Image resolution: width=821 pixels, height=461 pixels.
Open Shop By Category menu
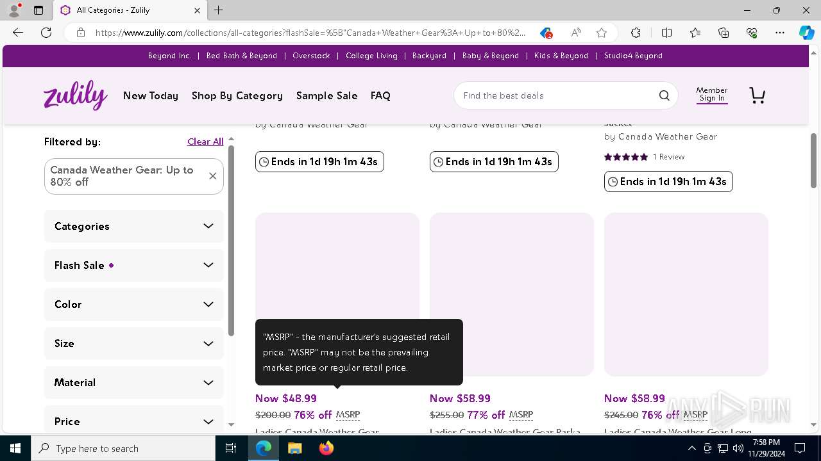coord(237,95)
